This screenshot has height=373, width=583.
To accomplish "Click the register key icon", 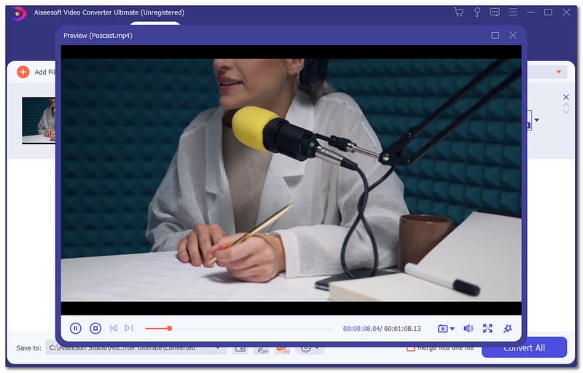I will pos(477,12).
